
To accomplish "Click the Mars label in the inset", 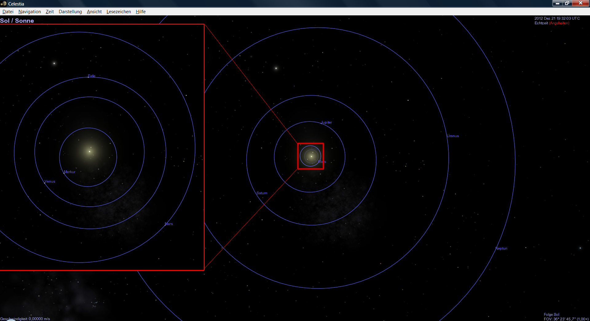I will pyautogui.click(x=169, y=224).
